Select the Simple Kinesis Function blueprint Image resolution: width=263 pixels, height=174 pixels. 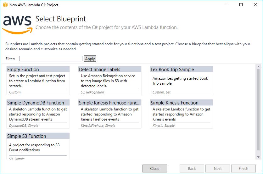pos(181,114)
